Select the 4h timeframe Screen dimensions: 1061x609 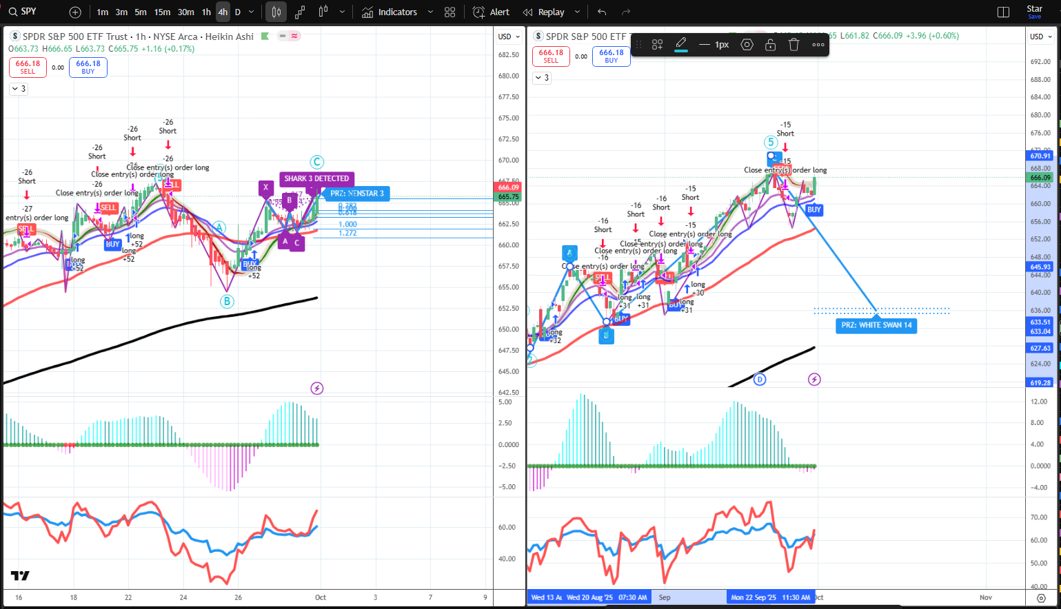pos(223,12)
